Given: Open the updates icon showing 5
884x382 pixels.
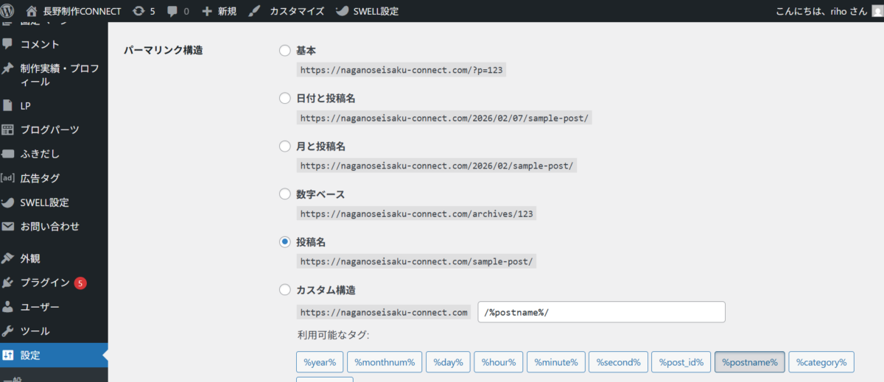Looking at the screenshot, I should [x=138, y=11].
